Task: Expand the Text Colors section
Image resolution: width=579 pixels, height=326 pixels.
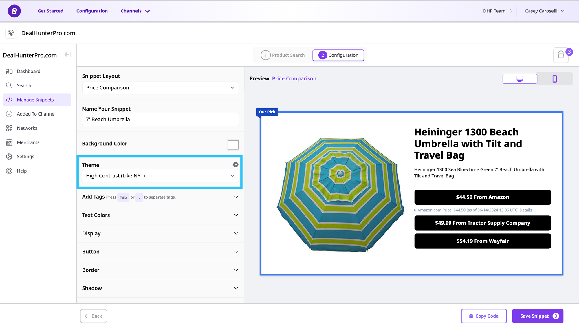Action: click(160, 215)
